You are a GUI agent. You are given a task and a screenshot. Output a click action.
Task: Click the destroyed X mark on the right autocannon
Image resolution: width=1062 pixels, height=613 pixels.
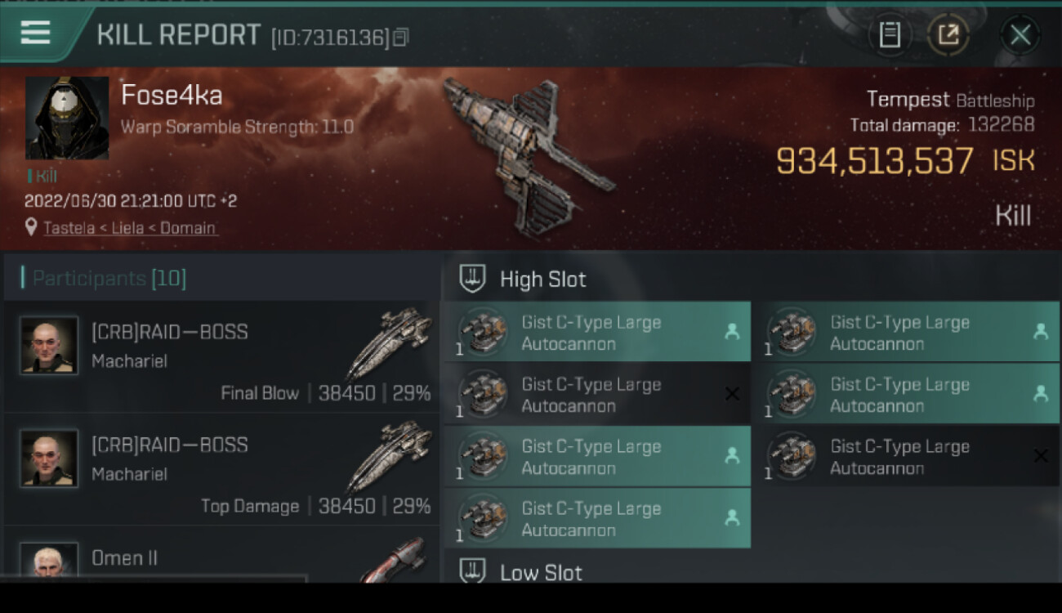coord(1040,456)
